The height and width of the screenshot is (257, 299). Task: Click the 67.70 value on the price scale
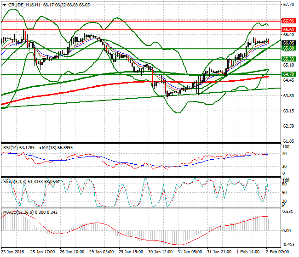pyautogui.click(x=288, y=5)
